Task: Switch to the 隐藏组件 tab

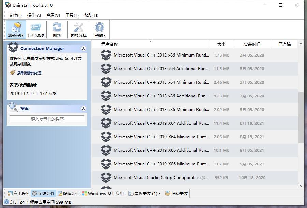Action: pos(68,194)
